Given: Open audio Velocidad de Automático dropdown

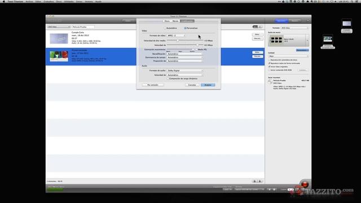Looking at the screenshot, I should pos(185,75).
